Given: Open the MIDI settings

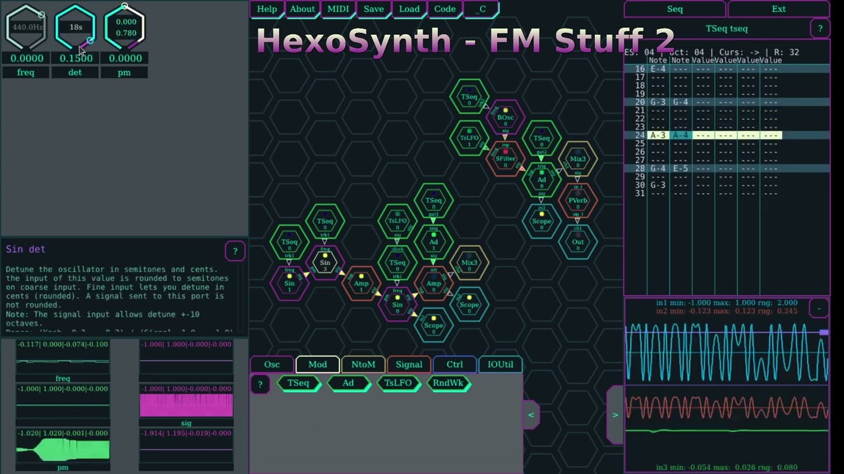Looking at the screenshot, I should click(338, 9).
